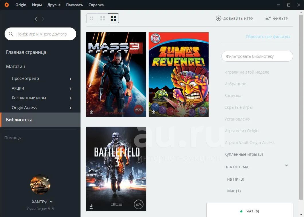Click the search magnifier icon
This screenshot has width=304, height=217.
(11, 34)
